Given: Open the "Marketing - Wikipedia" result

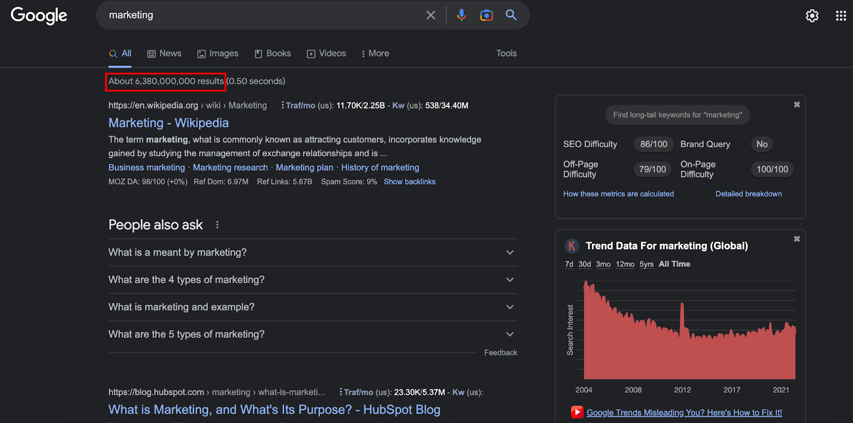Looking at the screenshot, I should click(x=168, y=123).
